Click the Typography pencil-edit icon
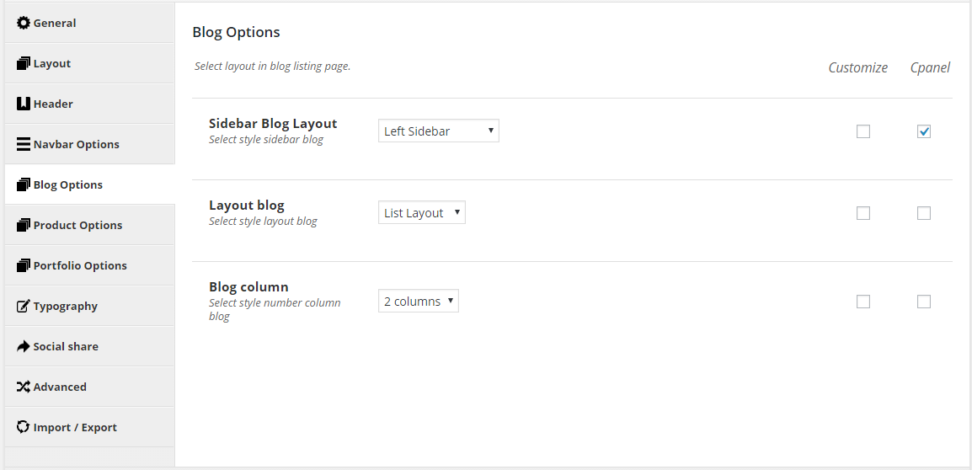This screenshot has height=470, width=972. coord(23,306)
